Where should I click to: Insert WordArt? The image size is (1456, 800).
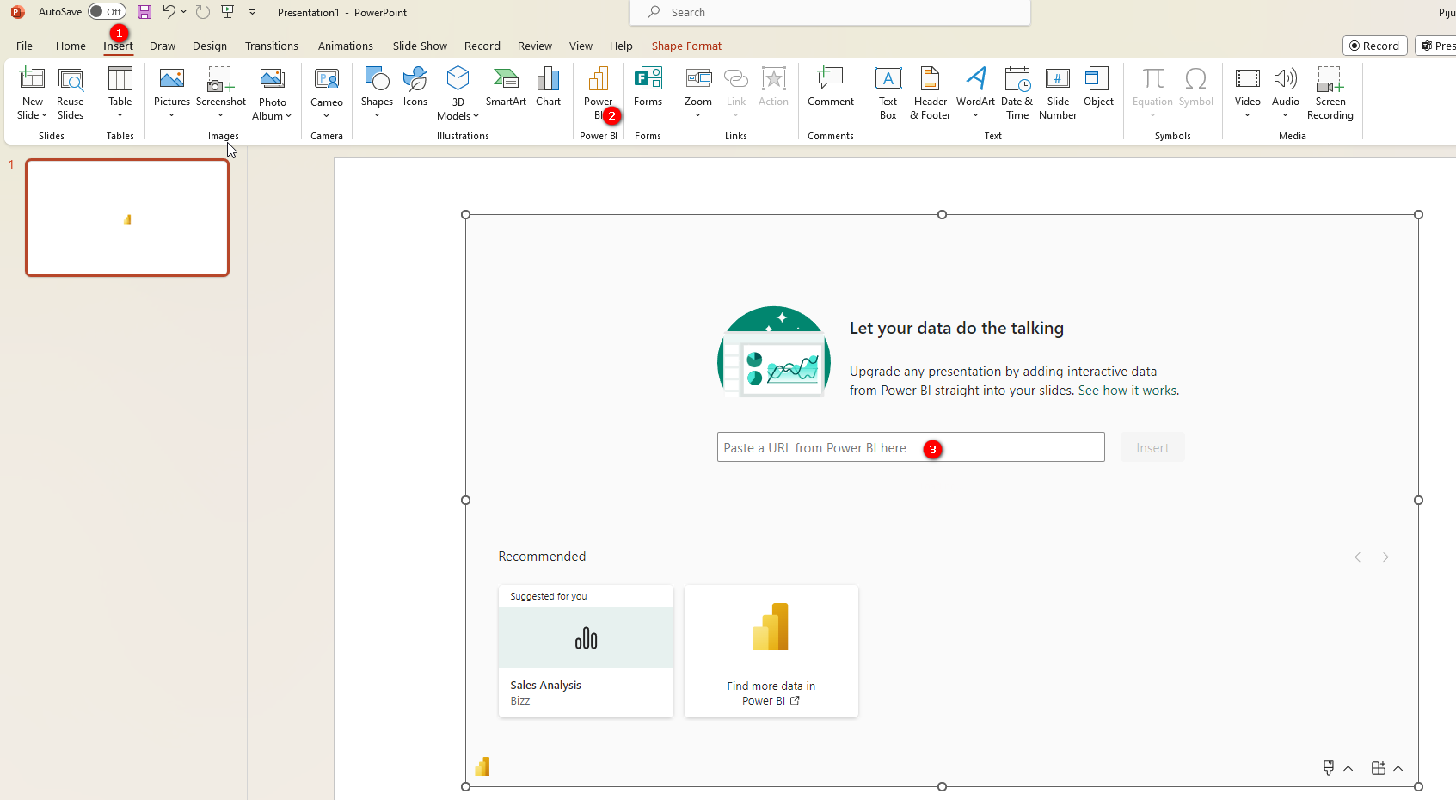[975, 93]
